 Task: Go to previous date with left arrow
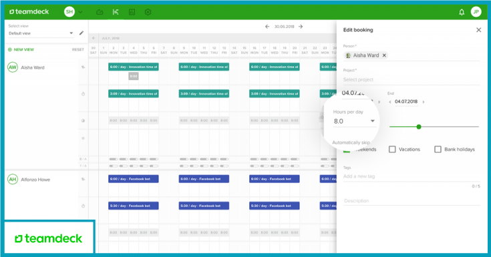267,27
